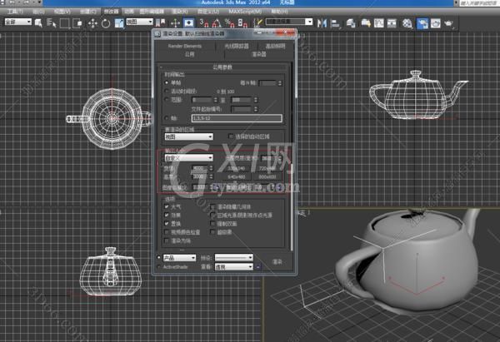Image resolution: width=500 pixels, height=342 pixels.
Task: Open the 自定义 output size dropdown
Action: [189, 157]
